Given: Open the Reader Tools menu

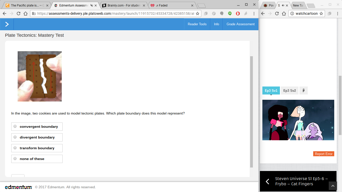Looking at the screenshot, I should point(197,24).
